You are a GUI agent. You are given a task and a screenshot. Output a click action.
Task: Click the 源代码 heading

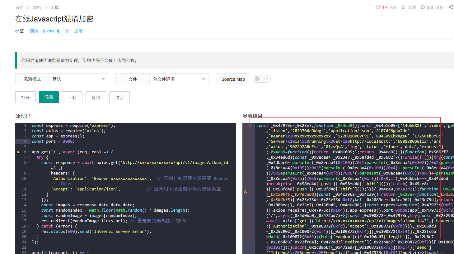23,116
